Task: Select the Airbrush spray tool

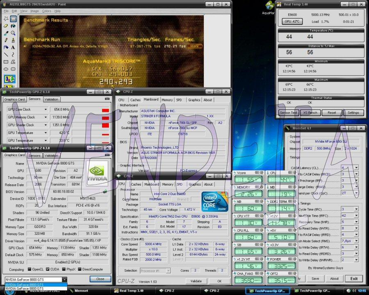Action: click(x=6, y=48)
